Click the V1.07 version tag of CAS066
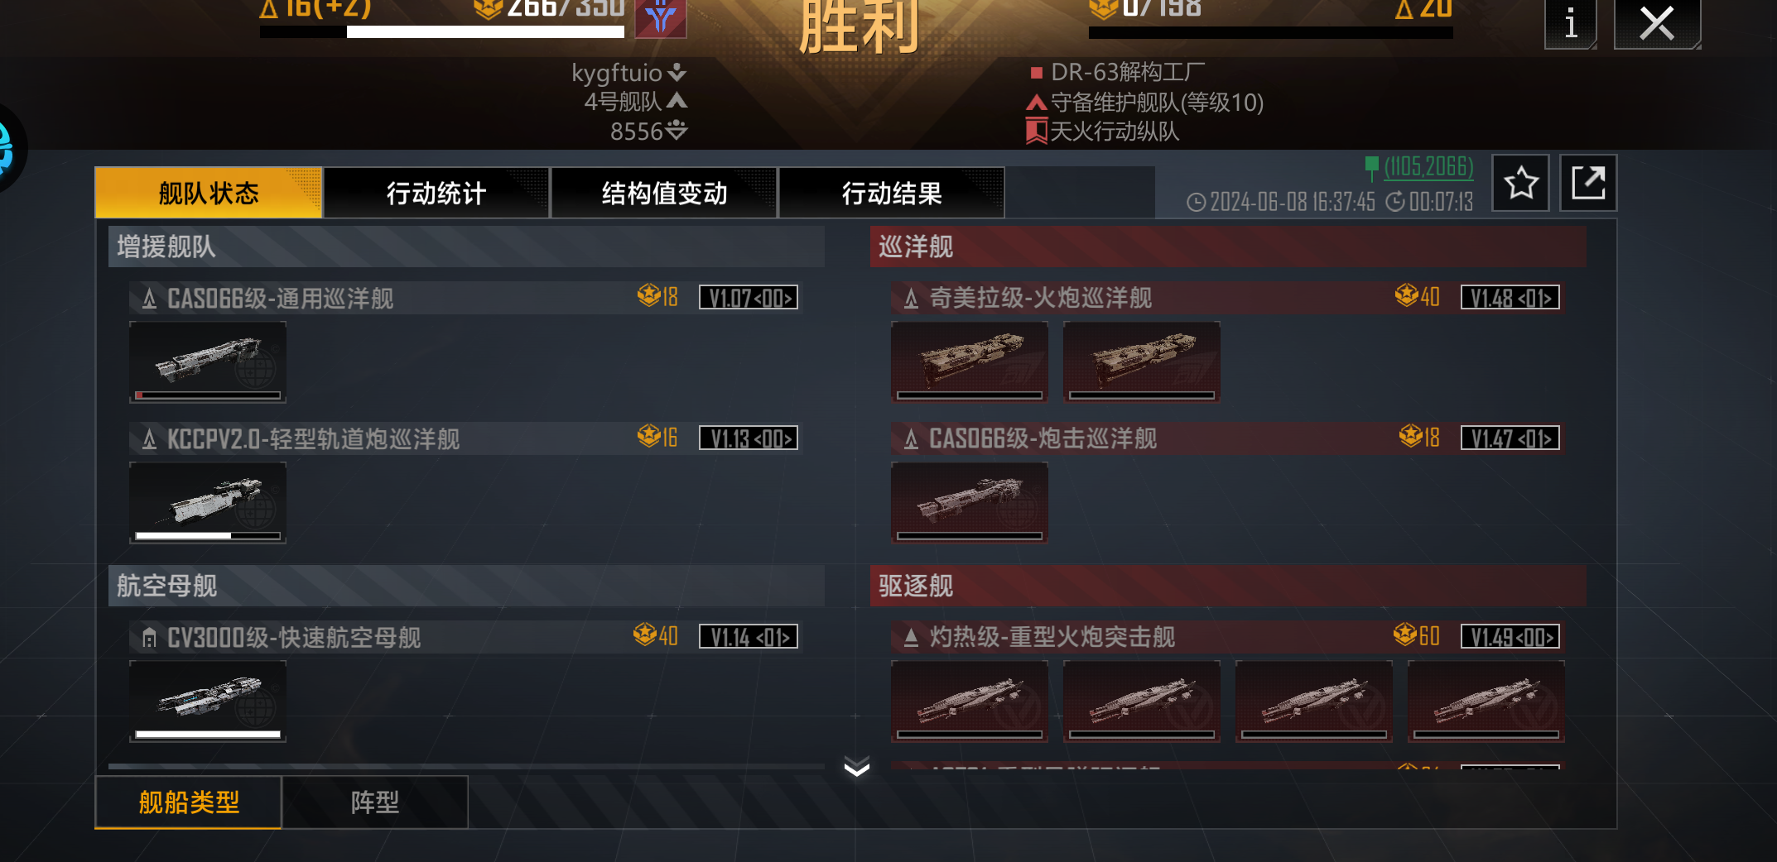The width and height of the screenshot is (1777, 862). pos(749,298)
